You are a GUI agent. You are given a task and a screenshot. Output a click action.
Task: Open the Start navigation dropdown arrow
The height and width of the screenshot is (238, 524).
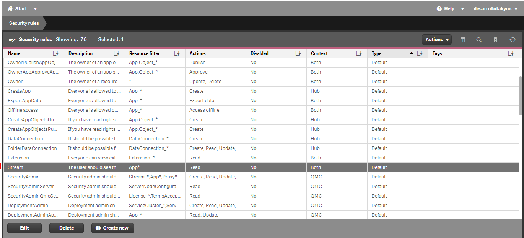tap(35, 8)
